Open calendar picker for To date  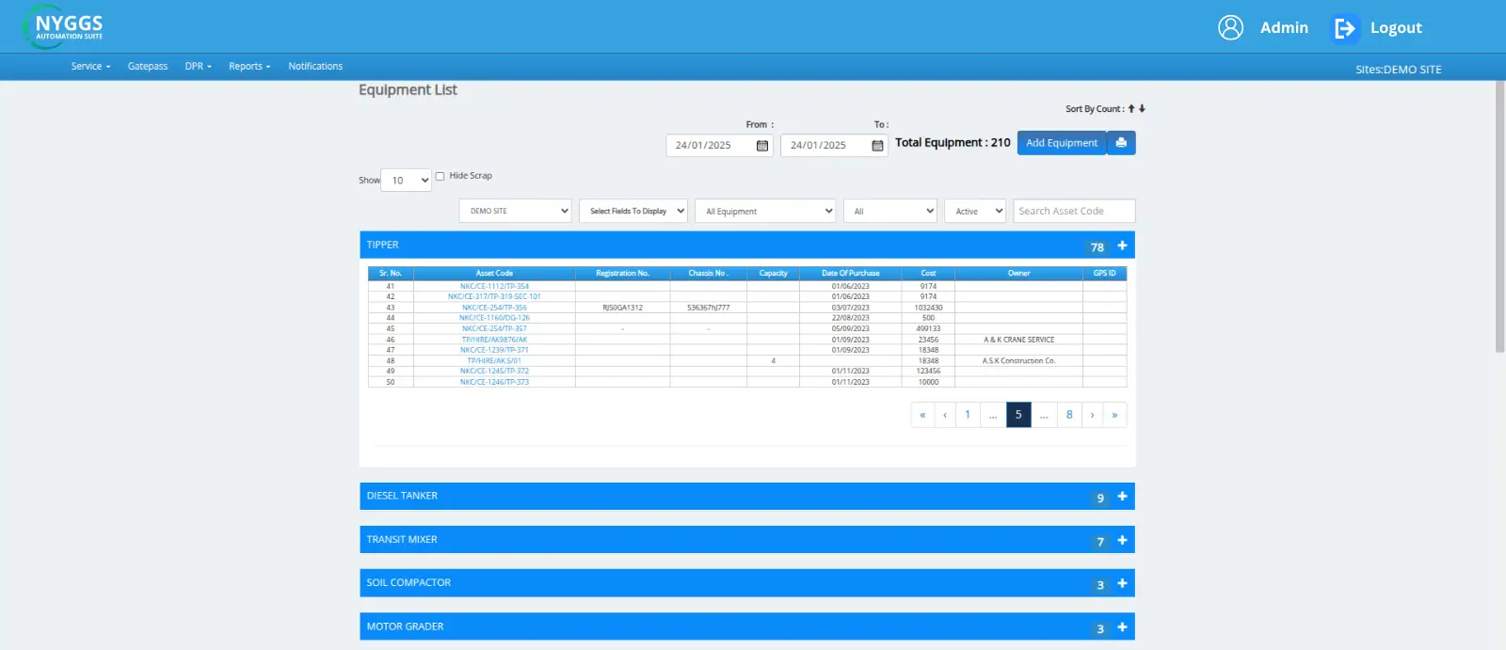point(877,145)
